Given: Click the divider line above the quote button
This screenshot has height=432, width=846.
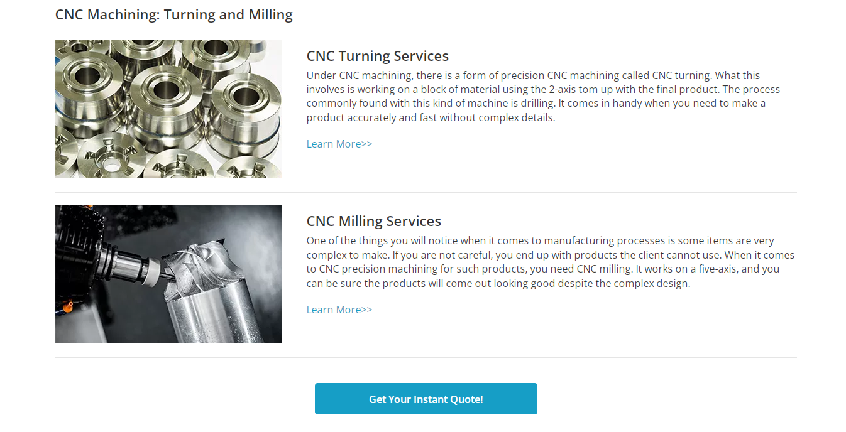Looking at the screenshot, I should pos(426,357).
